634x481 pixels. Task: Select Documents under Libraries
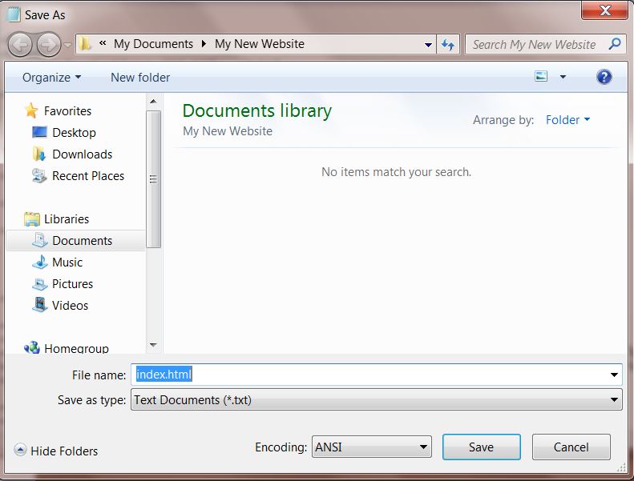(x=82, y=241)
